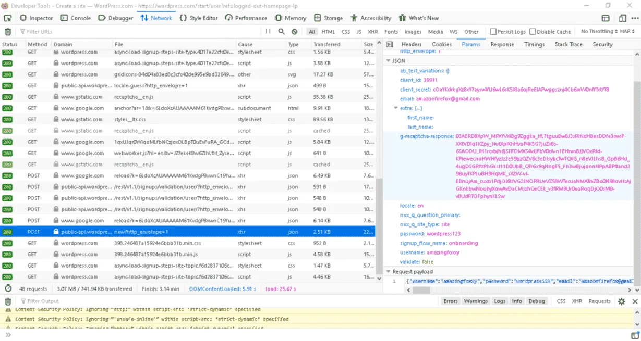Open the No Throttling dropdown
641x341 pixels.
(x=599, y=32)
